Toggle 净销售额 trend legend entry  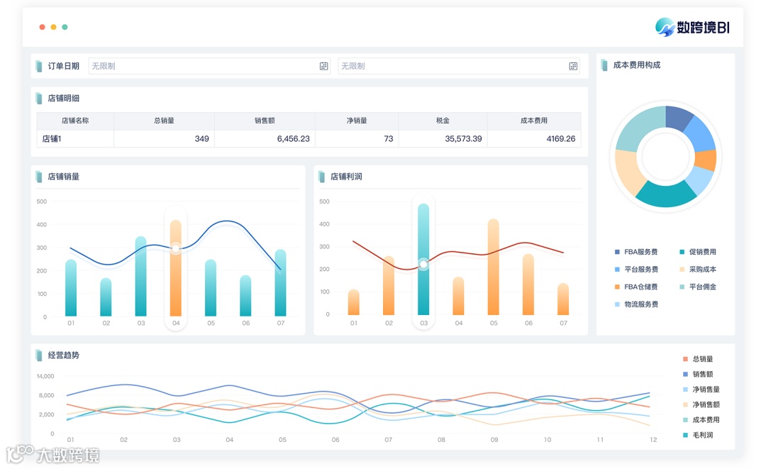(x=701, y=404)
